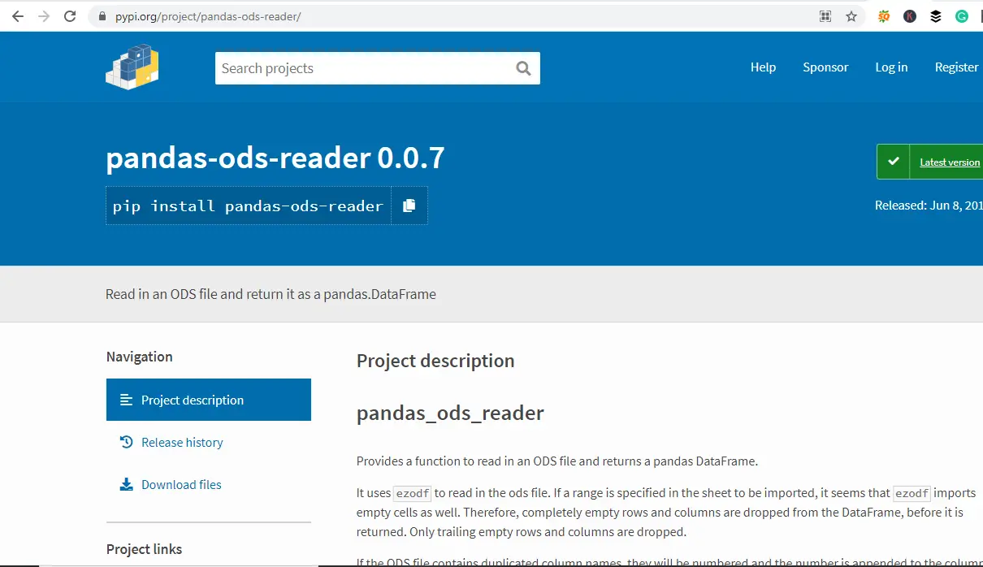The image size is (983, 567).
Task: Go back using the browser back arrow
Action: click(17, 16)
